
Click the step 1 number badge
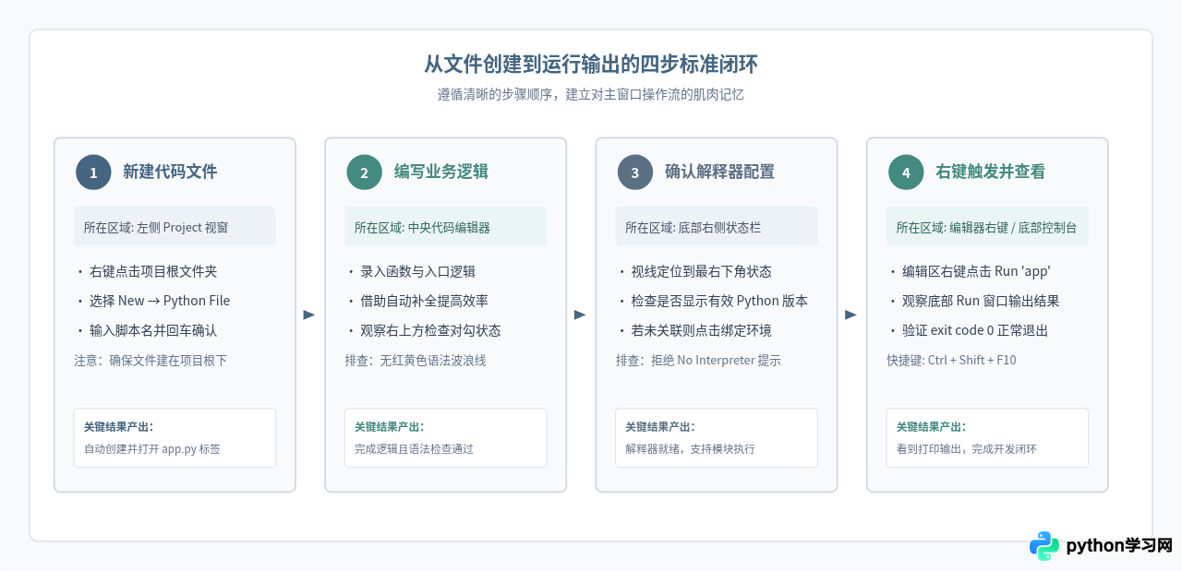pyautogui.click(x=93, y=172)
